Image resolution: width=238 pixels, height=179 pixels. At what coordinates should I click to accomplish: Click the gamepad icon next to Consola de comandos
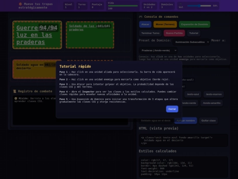click(141, 17)
